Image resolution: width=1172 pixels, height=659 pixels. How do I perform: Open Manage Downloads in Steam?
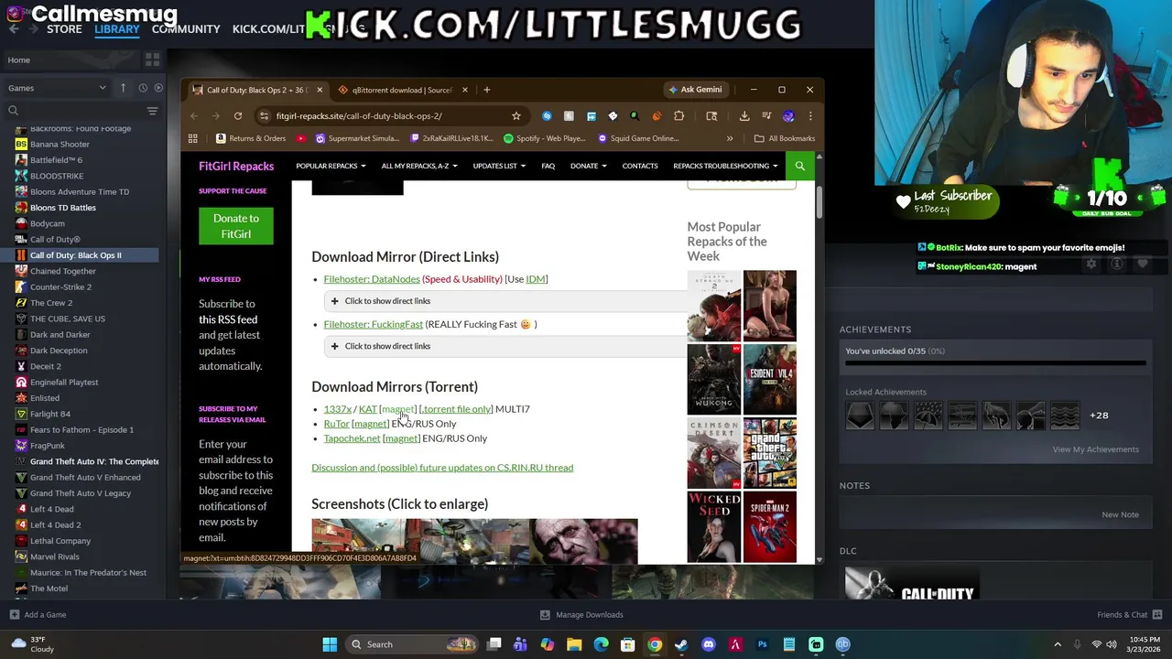pos(581,615)
